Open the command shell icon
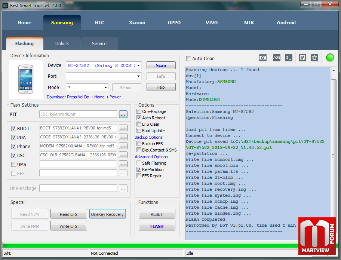 (289, 58)
